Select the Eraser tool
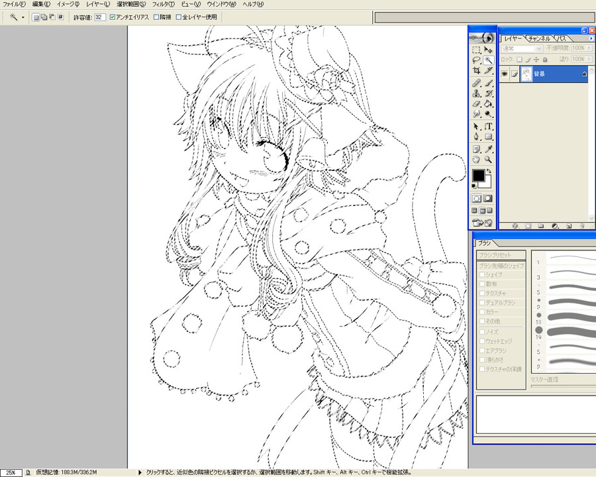The image size is (596, 477). (x=476, y=103)
